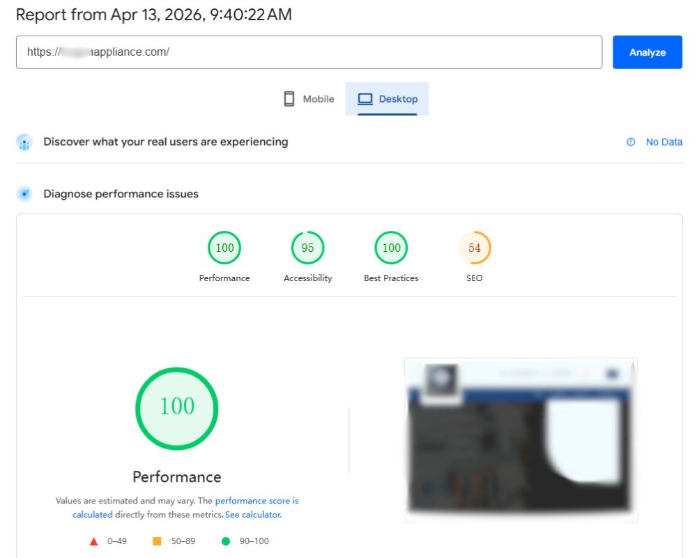This screenshot has height=558, width=697.
Task: Focus the URL input field
Action: 309,52
